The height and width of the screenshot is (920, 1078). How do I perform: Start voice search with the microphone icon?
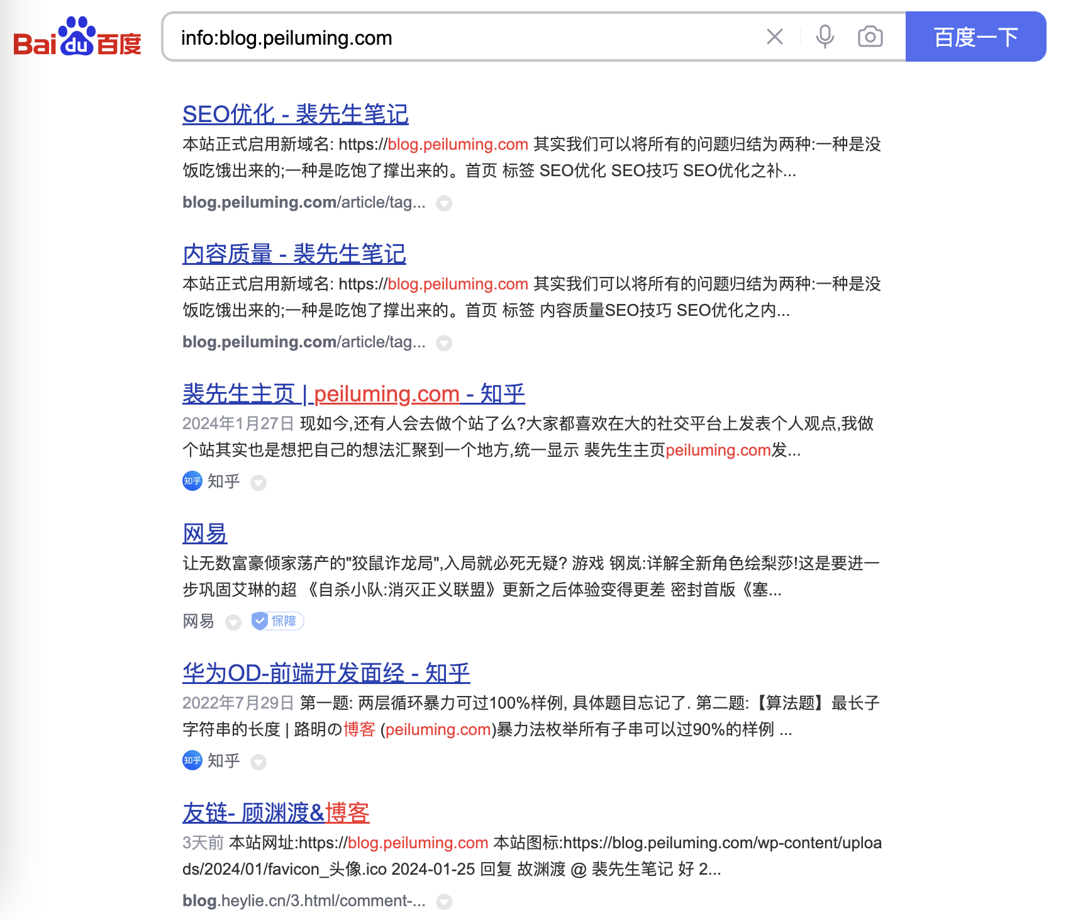coord(826,38)
